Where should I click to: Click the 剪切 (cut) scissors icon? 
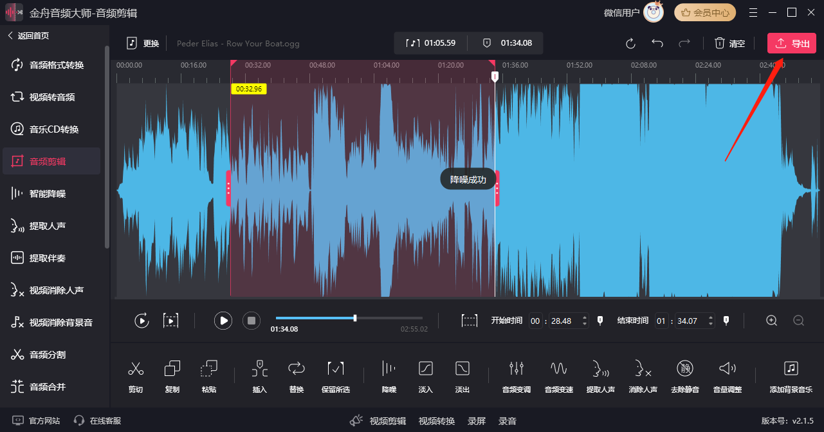click(135, 369)
